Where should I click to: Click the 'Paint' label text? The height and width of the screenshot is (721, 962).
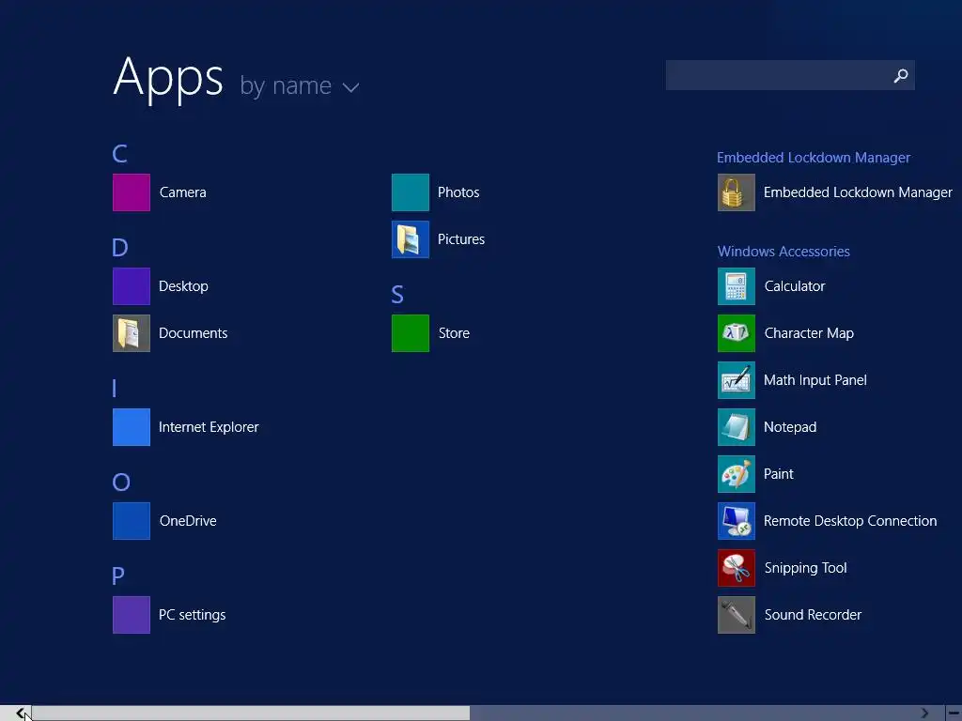779,474
